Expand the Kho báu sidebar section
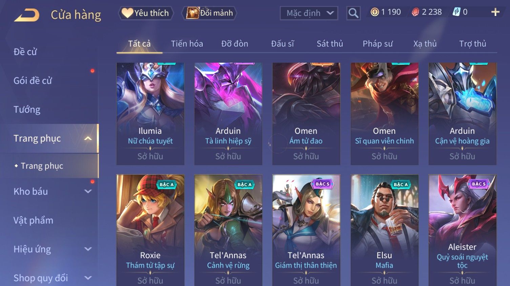Image resolution: width=510 pixels, height=286 pixels. pos(88,191)
